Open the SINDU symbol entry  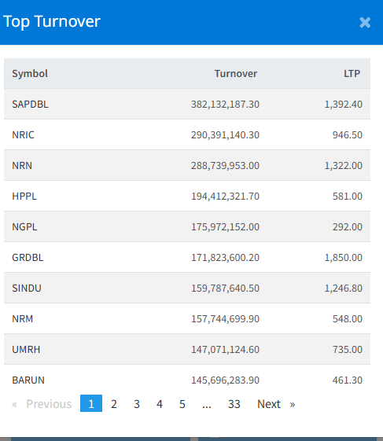click(x=27, y=288)
